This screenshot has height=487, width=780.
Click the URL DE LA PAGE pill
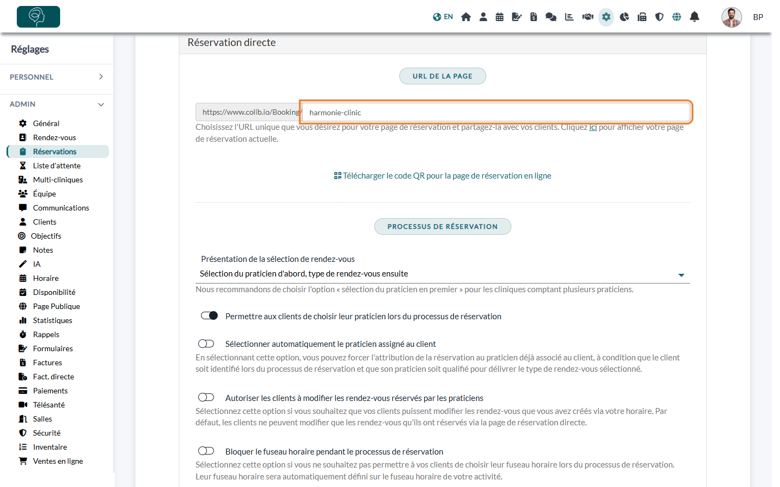pos(443,76)
